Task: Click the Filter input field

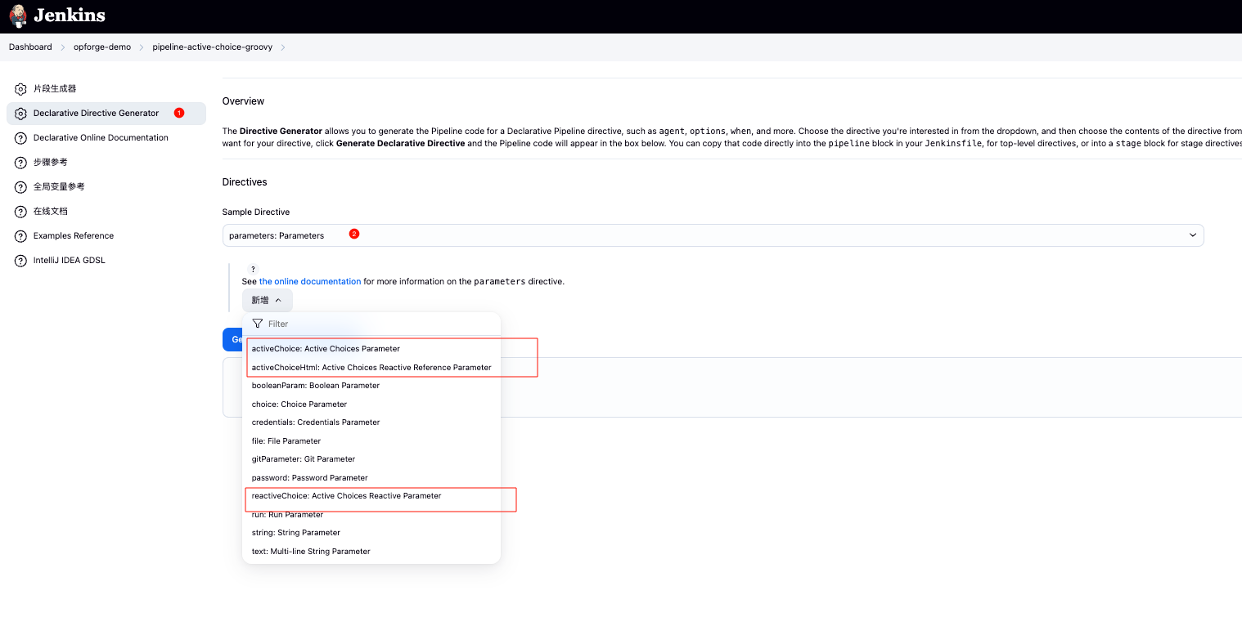Action: click(376, 324)
